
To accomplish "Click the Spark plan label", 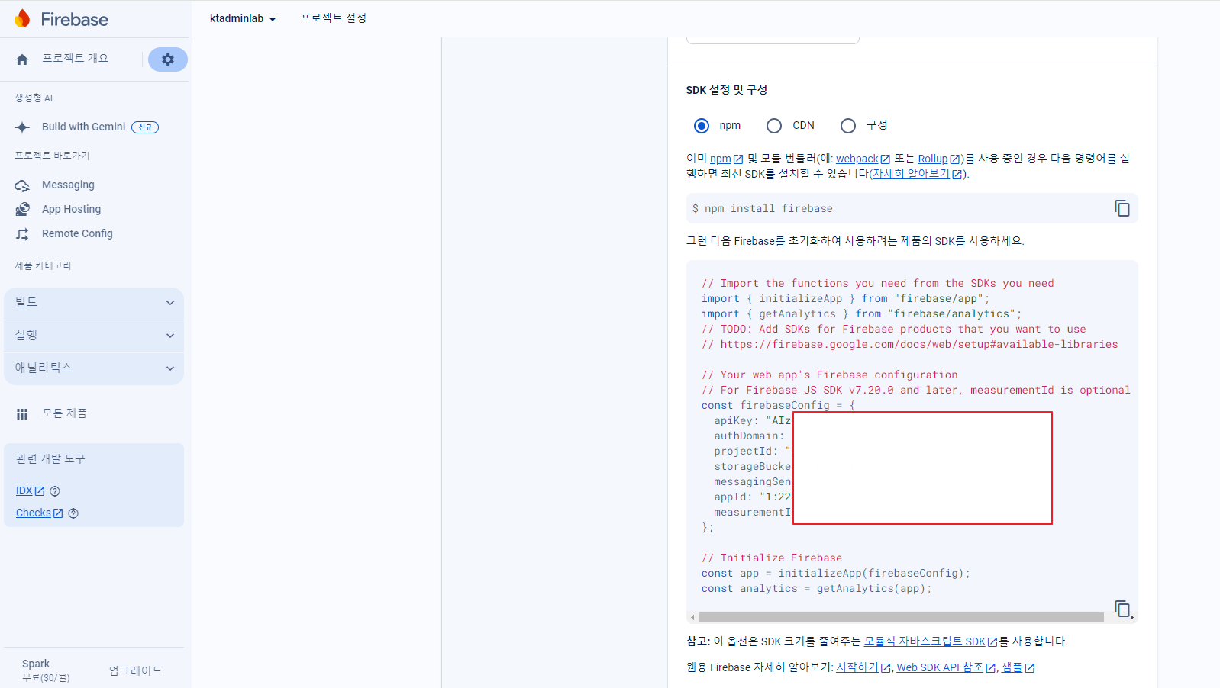I will 36,664.
